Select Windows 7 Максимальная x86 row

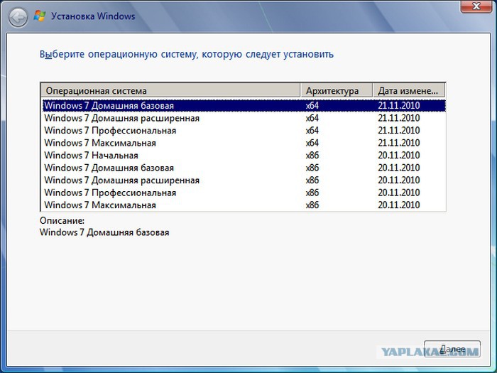point(244,205)
